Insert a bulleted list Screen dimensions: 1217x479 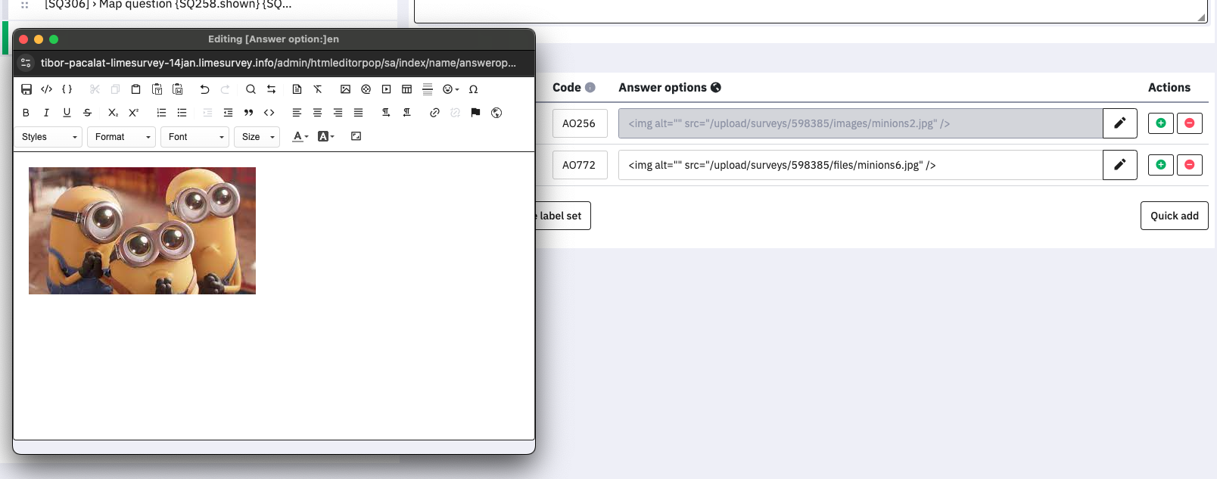(x=182, y=113)
